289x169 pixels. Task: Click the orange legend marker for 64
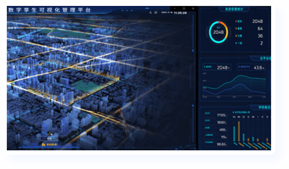tap(236, 28)
